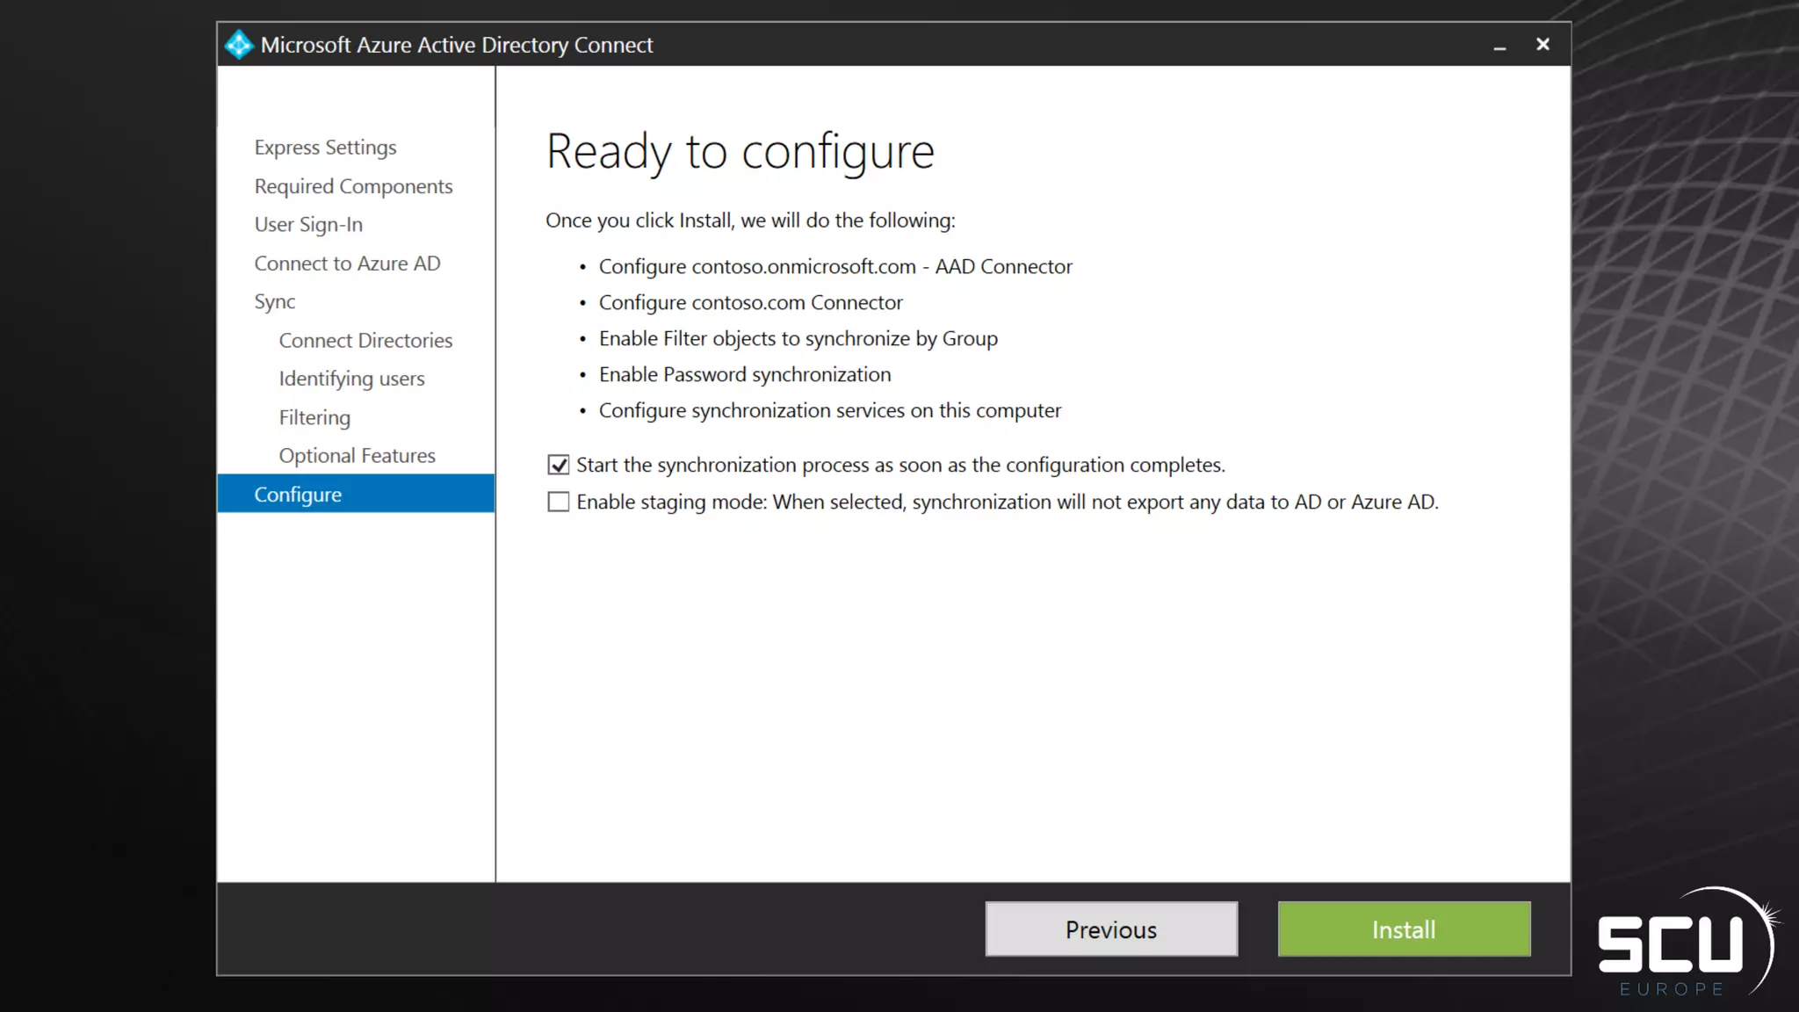Go back with the Previous button

tap(1111, 929)
